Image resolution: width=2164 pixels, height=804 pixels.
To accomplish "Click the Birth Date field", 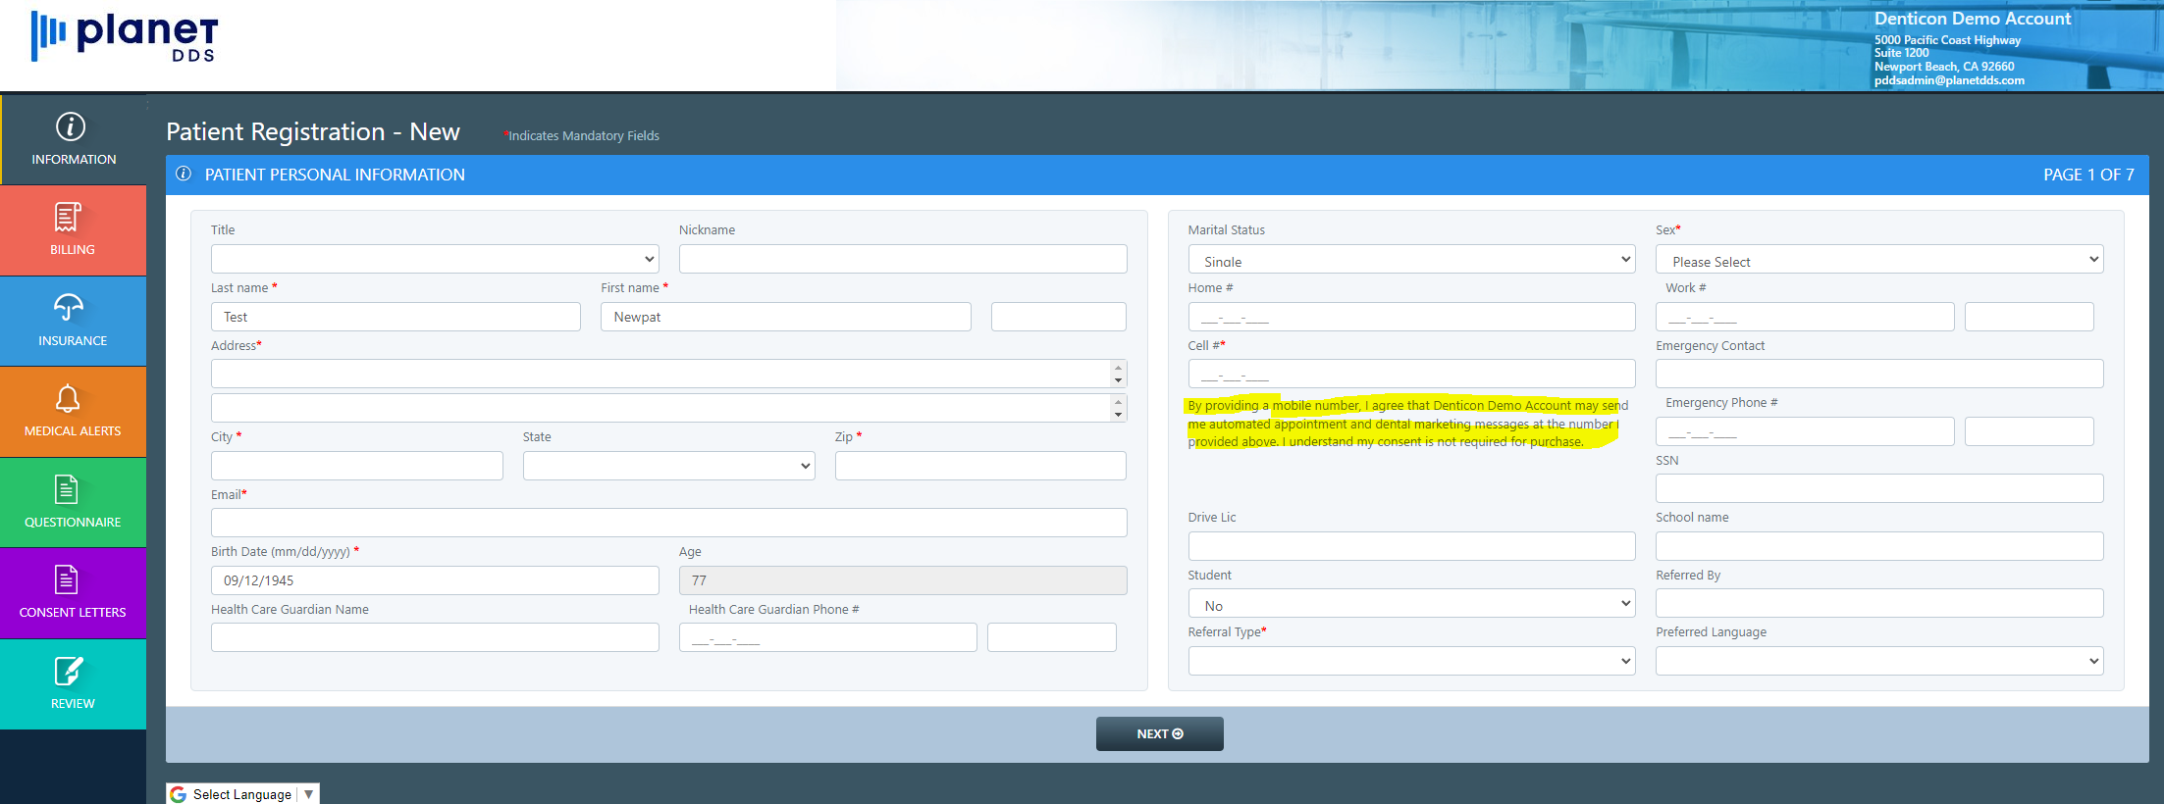I will tap(435, 580).
